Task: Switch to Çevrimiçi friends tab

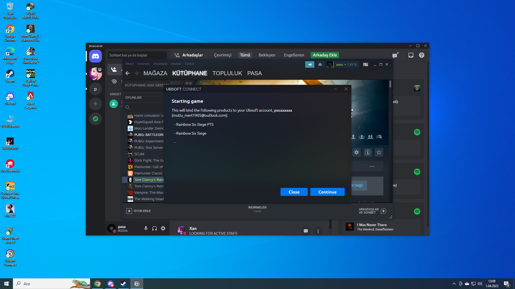Action: click(x=223, y=55)
